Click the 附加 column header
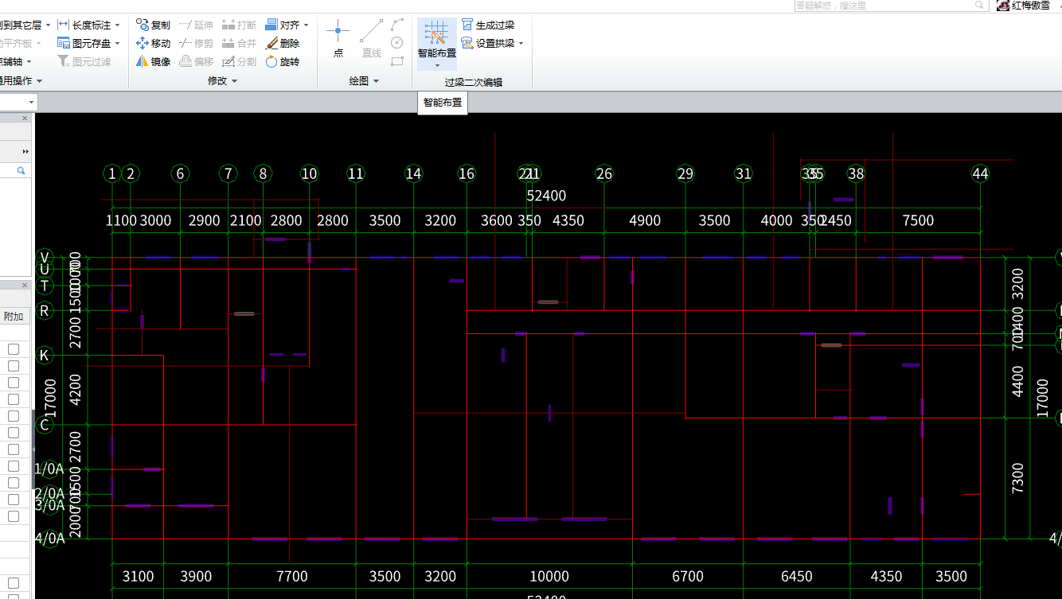 pyautogui.click(x=14, y=317)
